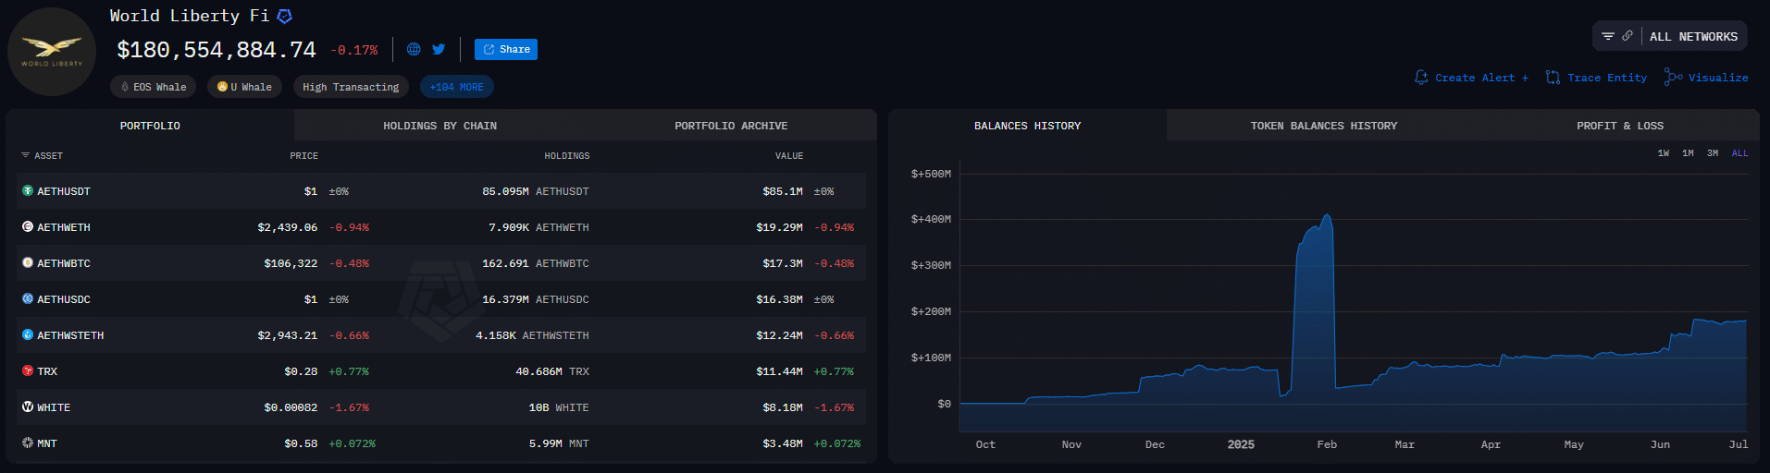The width and height of the screenshot is (1770, 473).
Task: Click the AETHUSDT token icon
Action: pyautogui.click(x=28, y=190)
